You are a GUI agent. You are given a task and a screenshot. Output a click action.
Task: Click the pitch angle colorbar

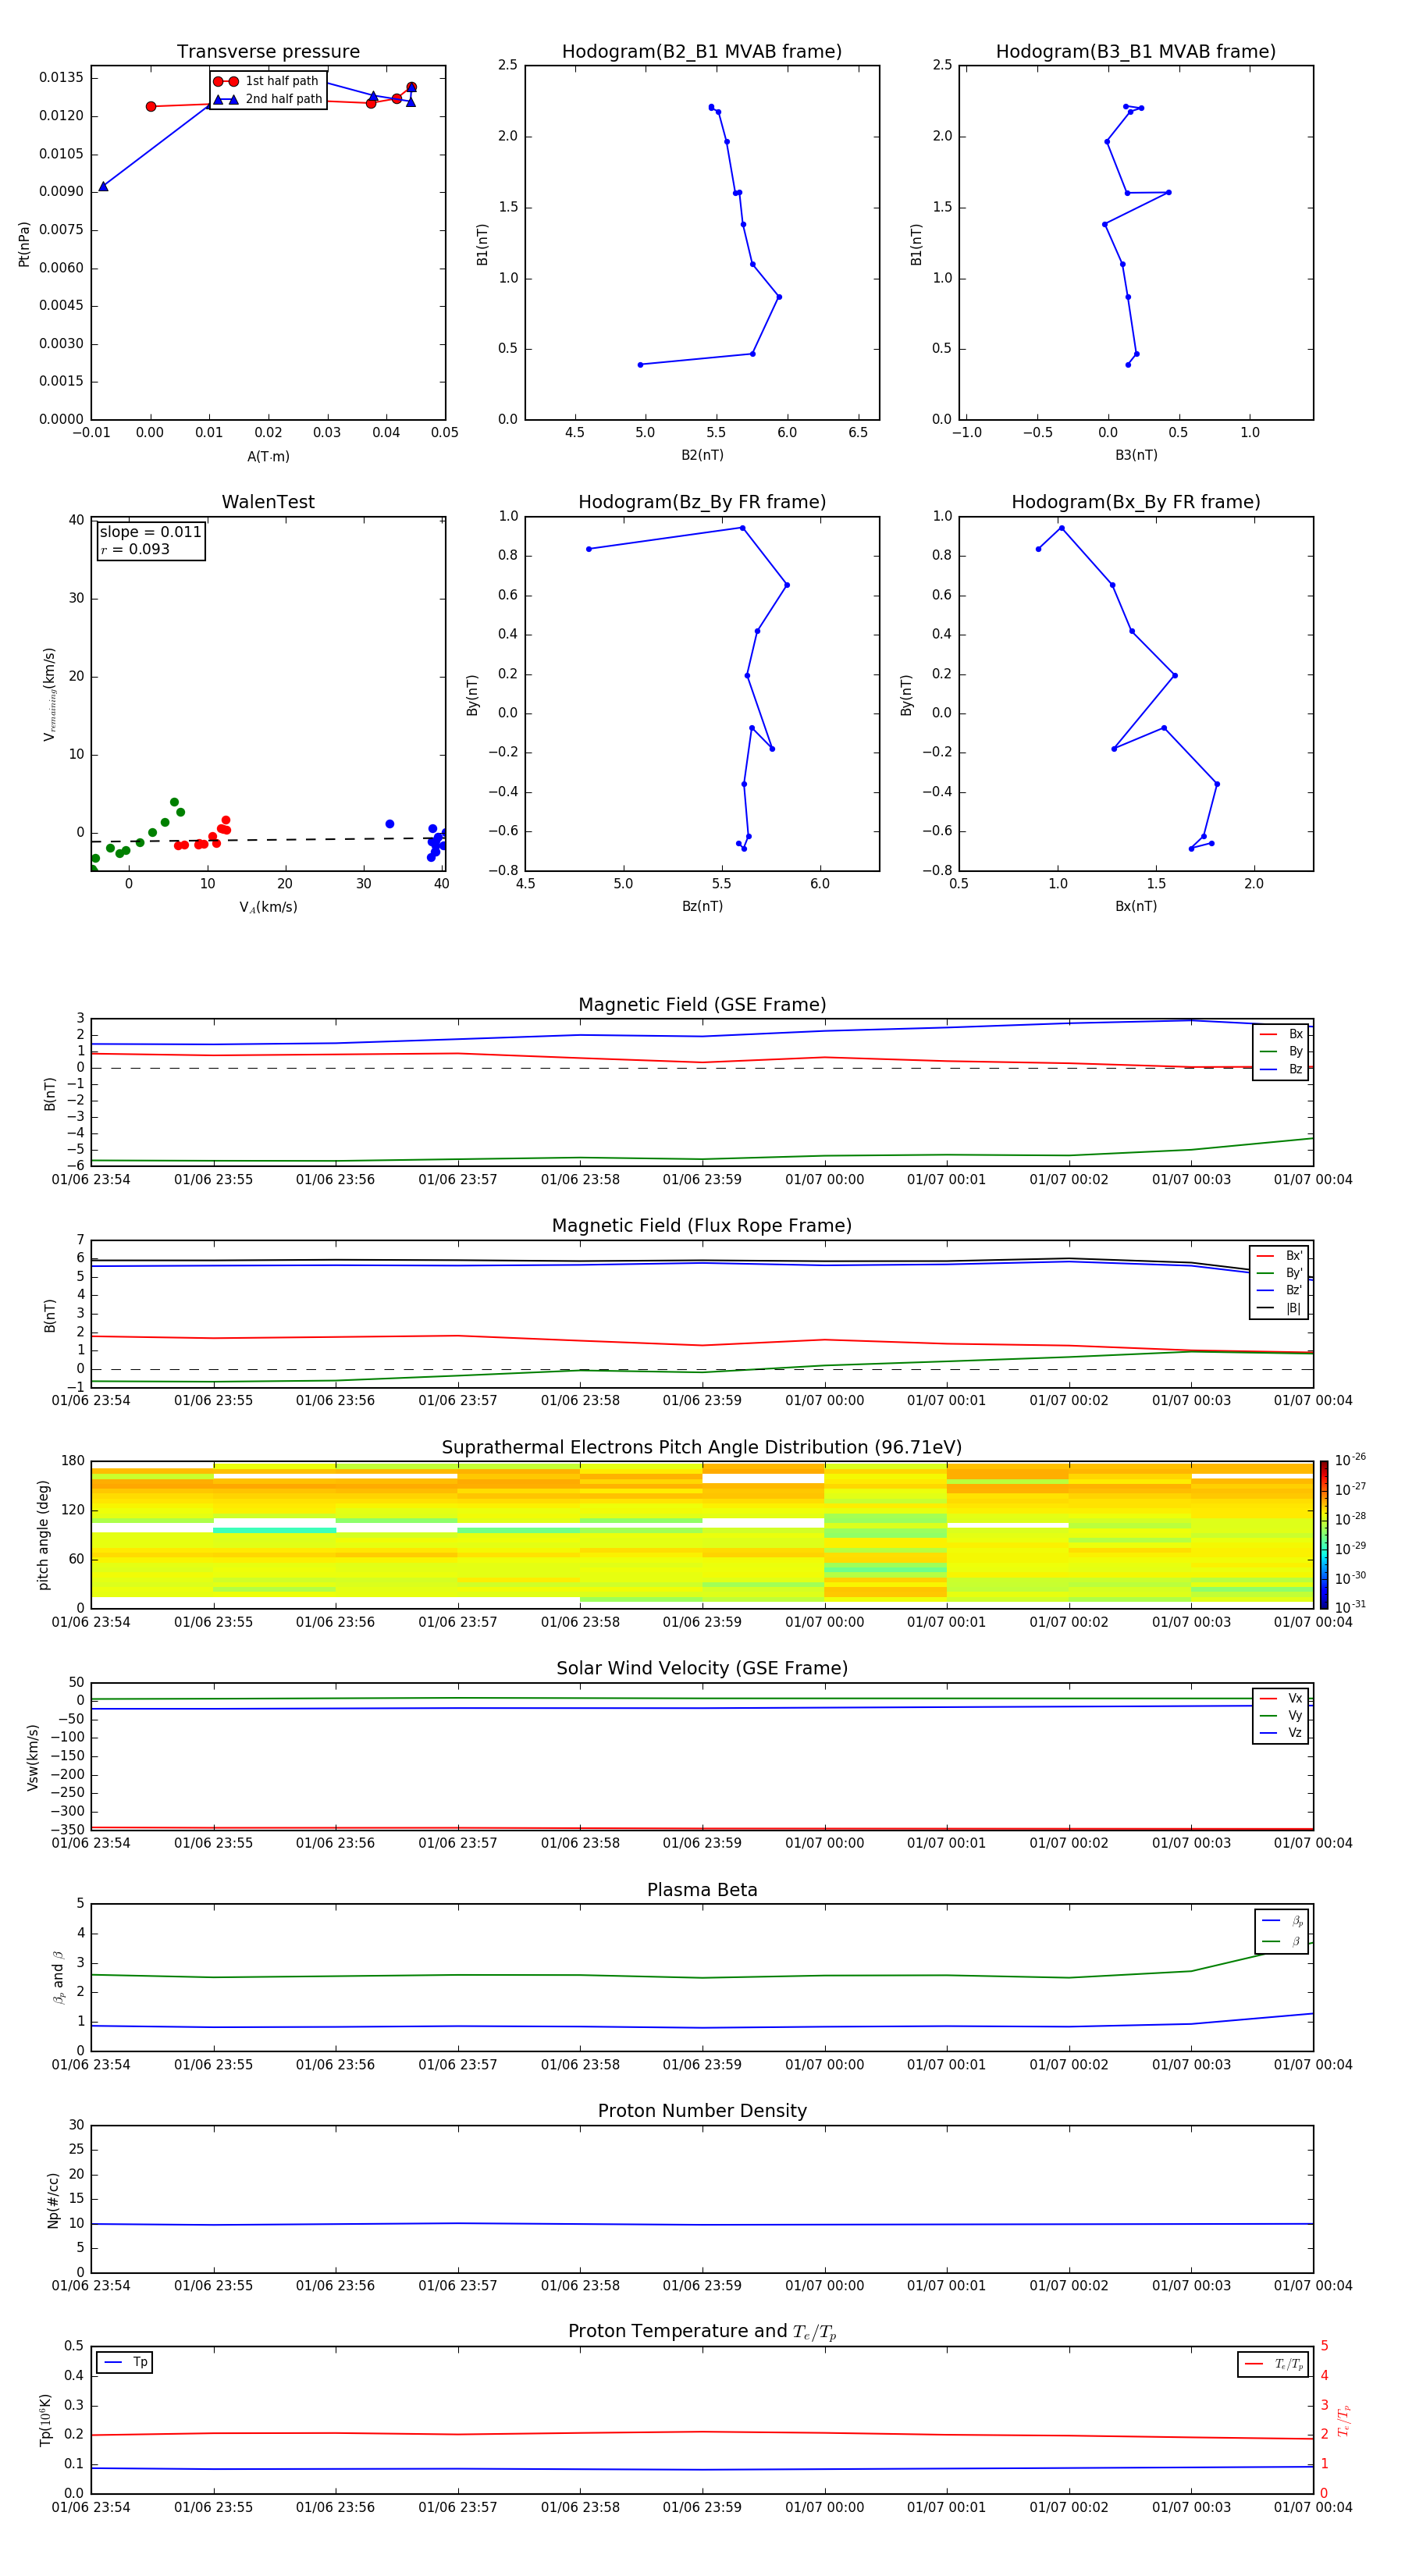pyautogui.click(x=1324, y=1534)
